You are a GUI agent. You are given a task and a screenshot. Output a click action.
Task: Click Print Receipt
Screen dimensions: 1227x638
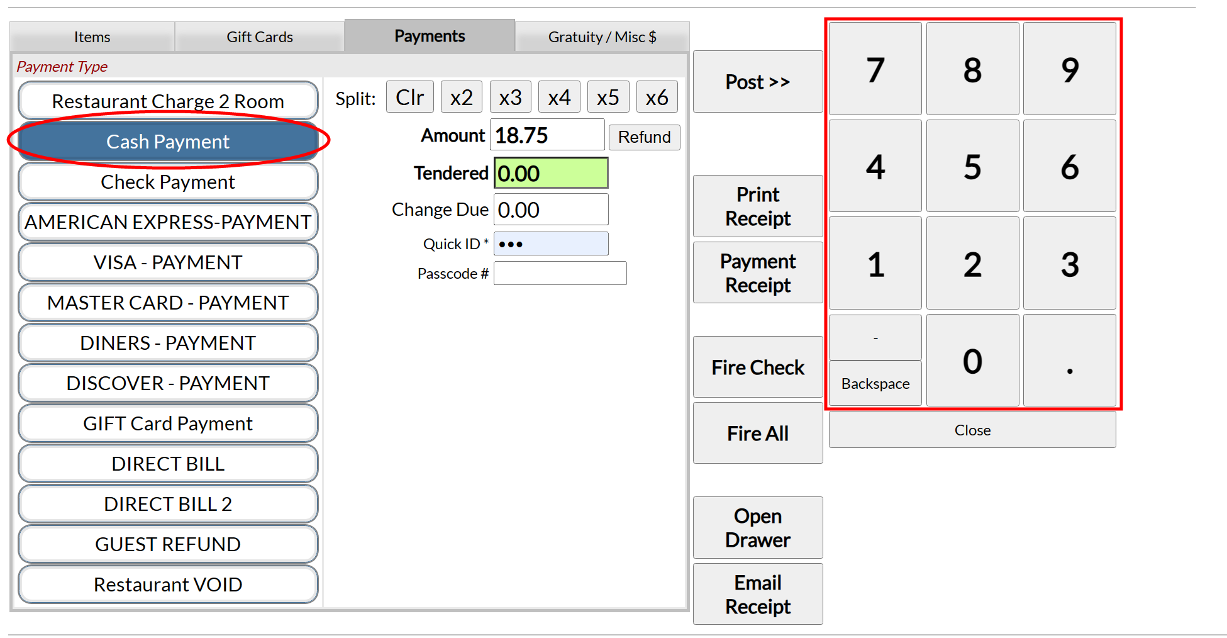point(758,206)
